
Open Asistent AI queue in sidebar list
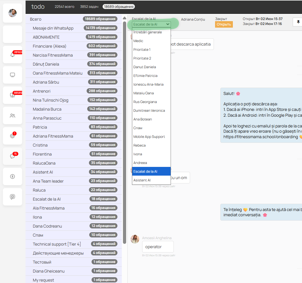coord(74,172)
